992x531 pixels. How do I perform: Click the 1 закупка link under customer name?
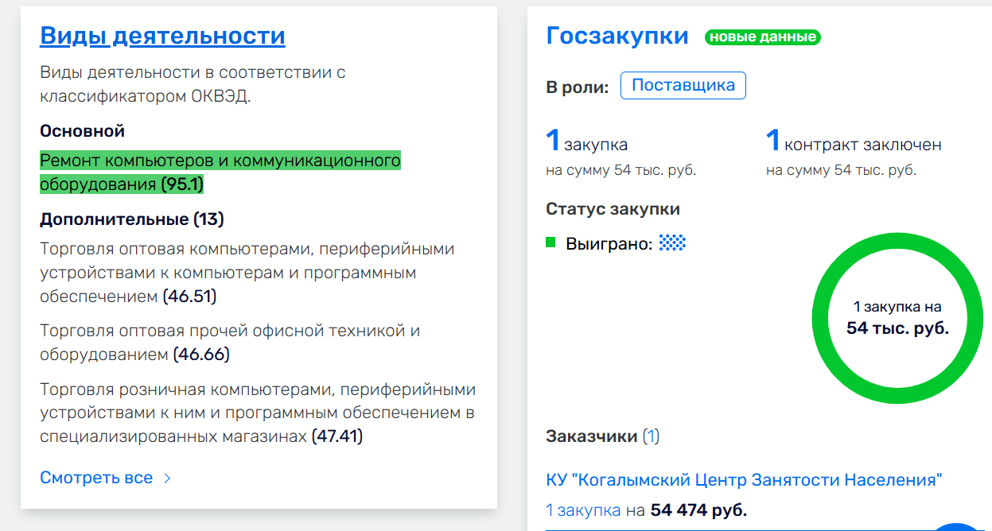(583, 510)
